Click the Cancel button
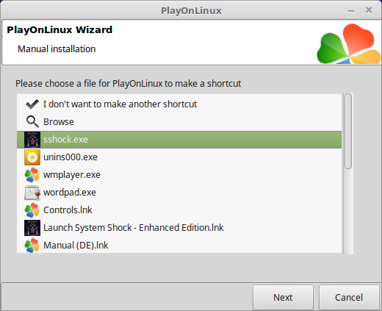Image resolution: width=382 pixels, height=311 pixels. [349, 297]
